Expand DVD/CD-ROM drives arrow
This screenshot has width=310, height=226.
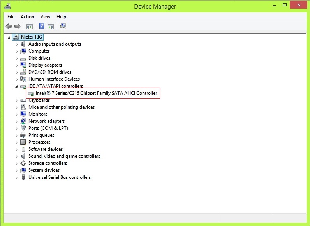tap(17, 72)
